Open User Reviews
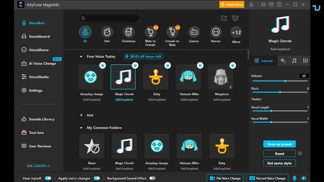324x182 pixels. (36, 146)
